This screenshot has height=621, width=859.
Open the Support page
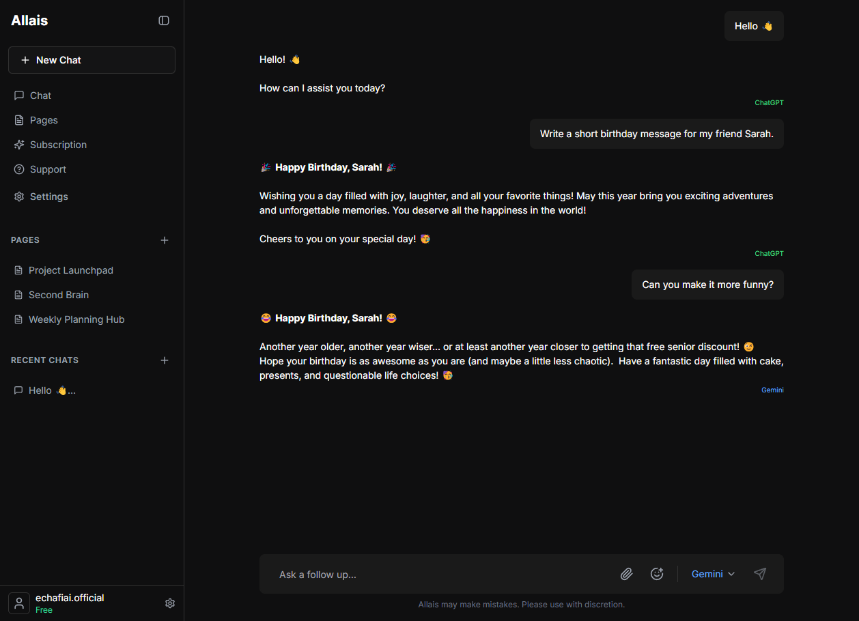tap(48, 169)
